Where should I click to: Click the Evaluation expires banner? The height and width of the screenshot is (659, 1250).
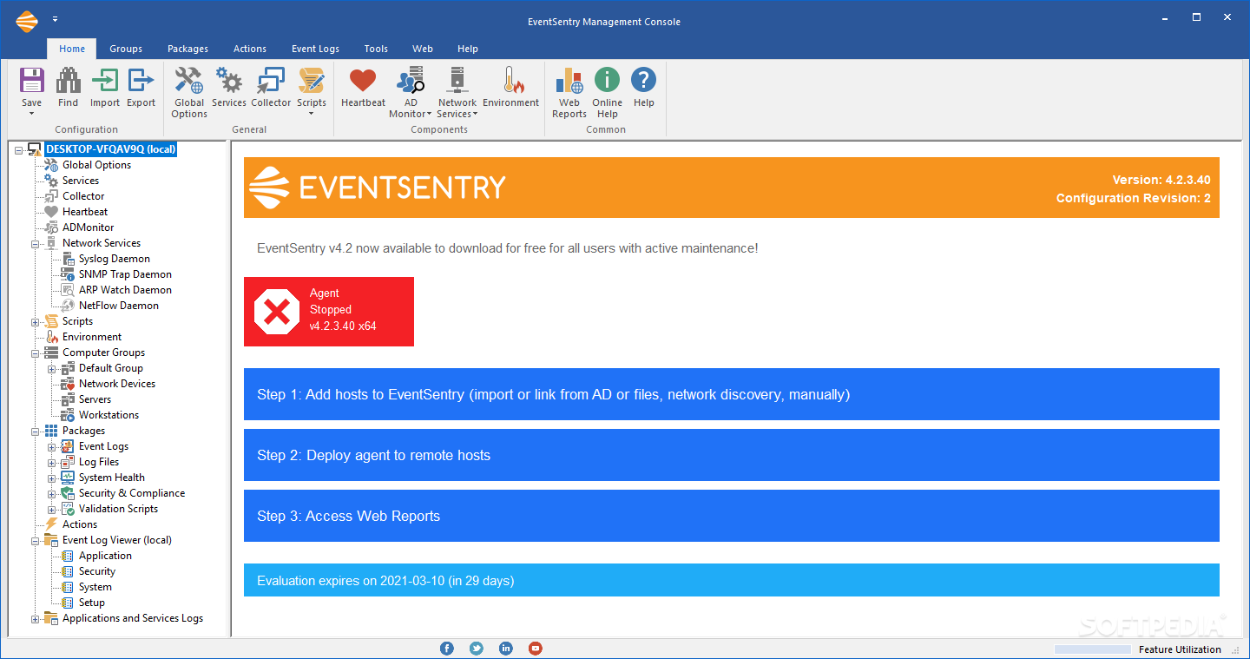point(732,580)
